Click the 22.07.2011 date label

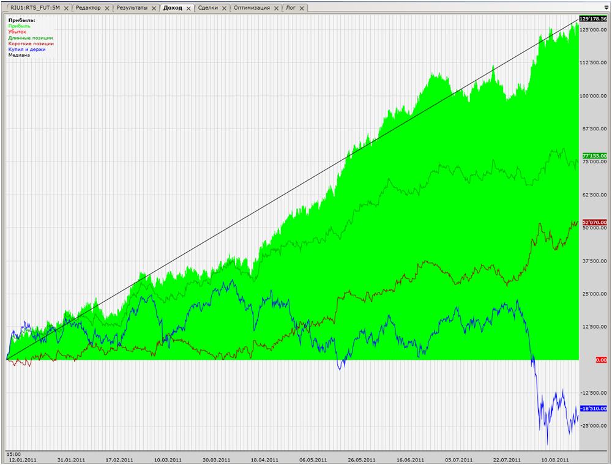pyautogui.click(x=507, y=460)
